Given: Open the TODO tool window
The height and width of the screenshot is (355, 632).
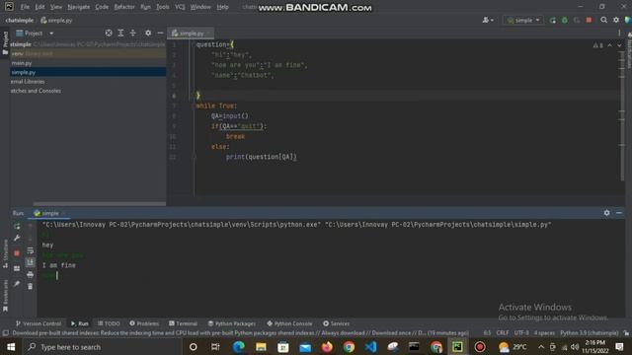Looking at the screenshot, I should click(x=109, y=323).
